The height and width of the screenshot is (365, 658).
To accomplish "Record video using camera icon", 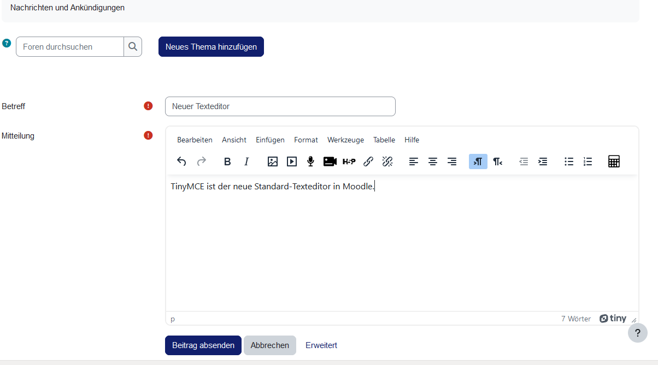I will click(x=330, y=161).
